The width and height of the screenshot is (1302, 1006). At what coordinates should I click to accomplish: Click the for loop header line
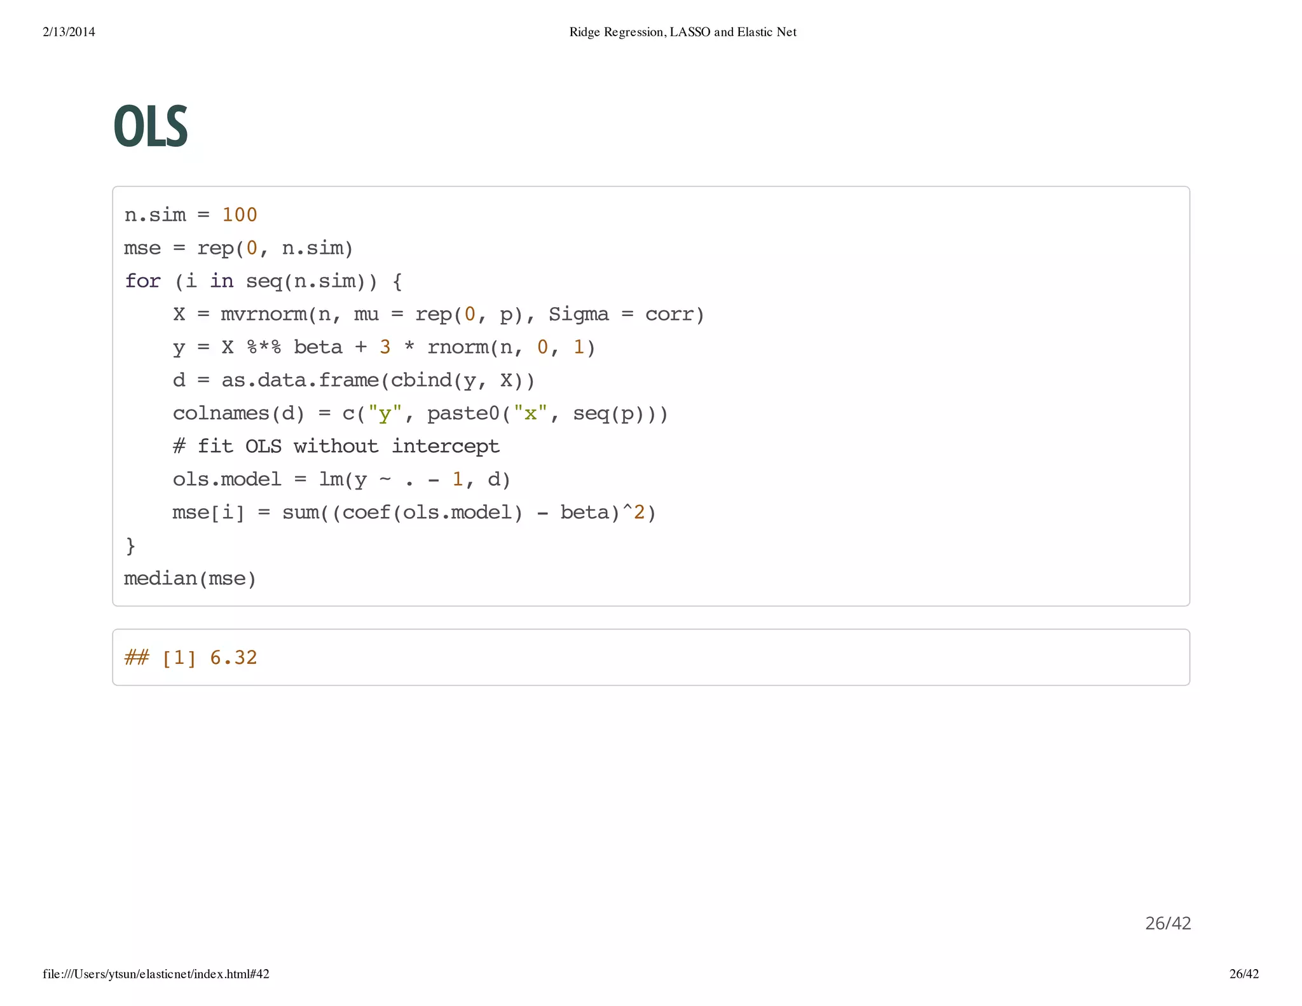(x=263, y=281)
